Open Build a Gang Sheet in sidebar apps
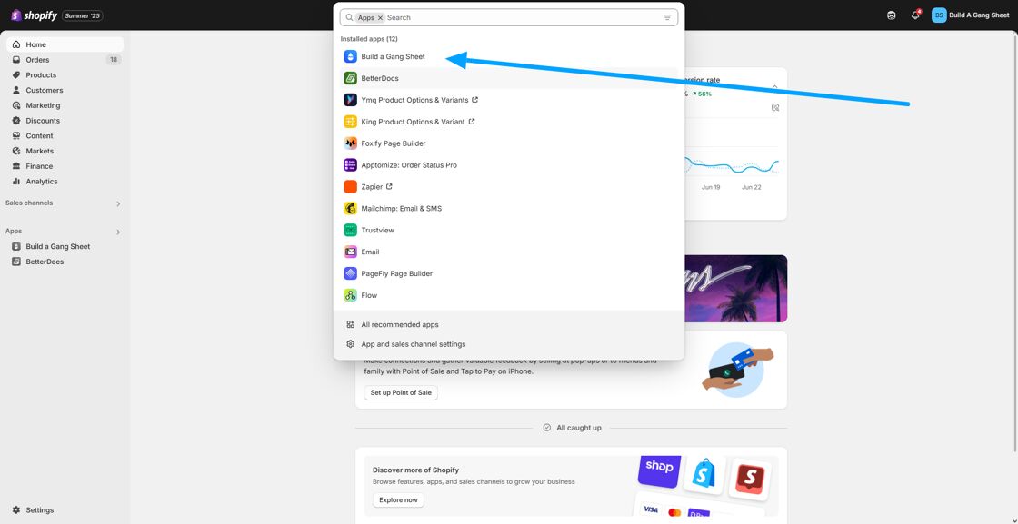Screen dimensions: 1018x524 click(65, 246)
